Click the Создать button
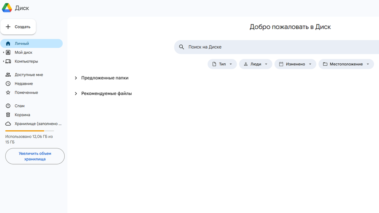Viewport: 379px width, 213px height. (18, 26)
